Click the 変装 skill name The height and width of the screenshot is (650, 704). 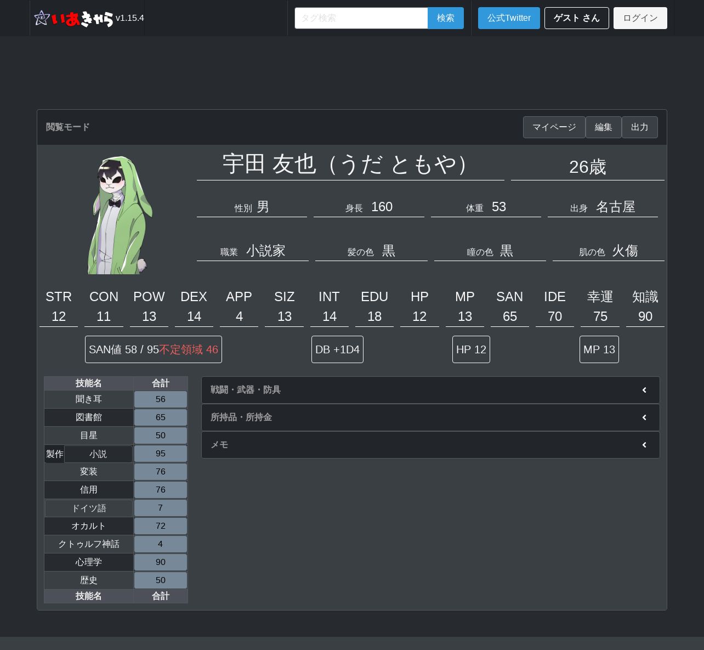[89, 472]
